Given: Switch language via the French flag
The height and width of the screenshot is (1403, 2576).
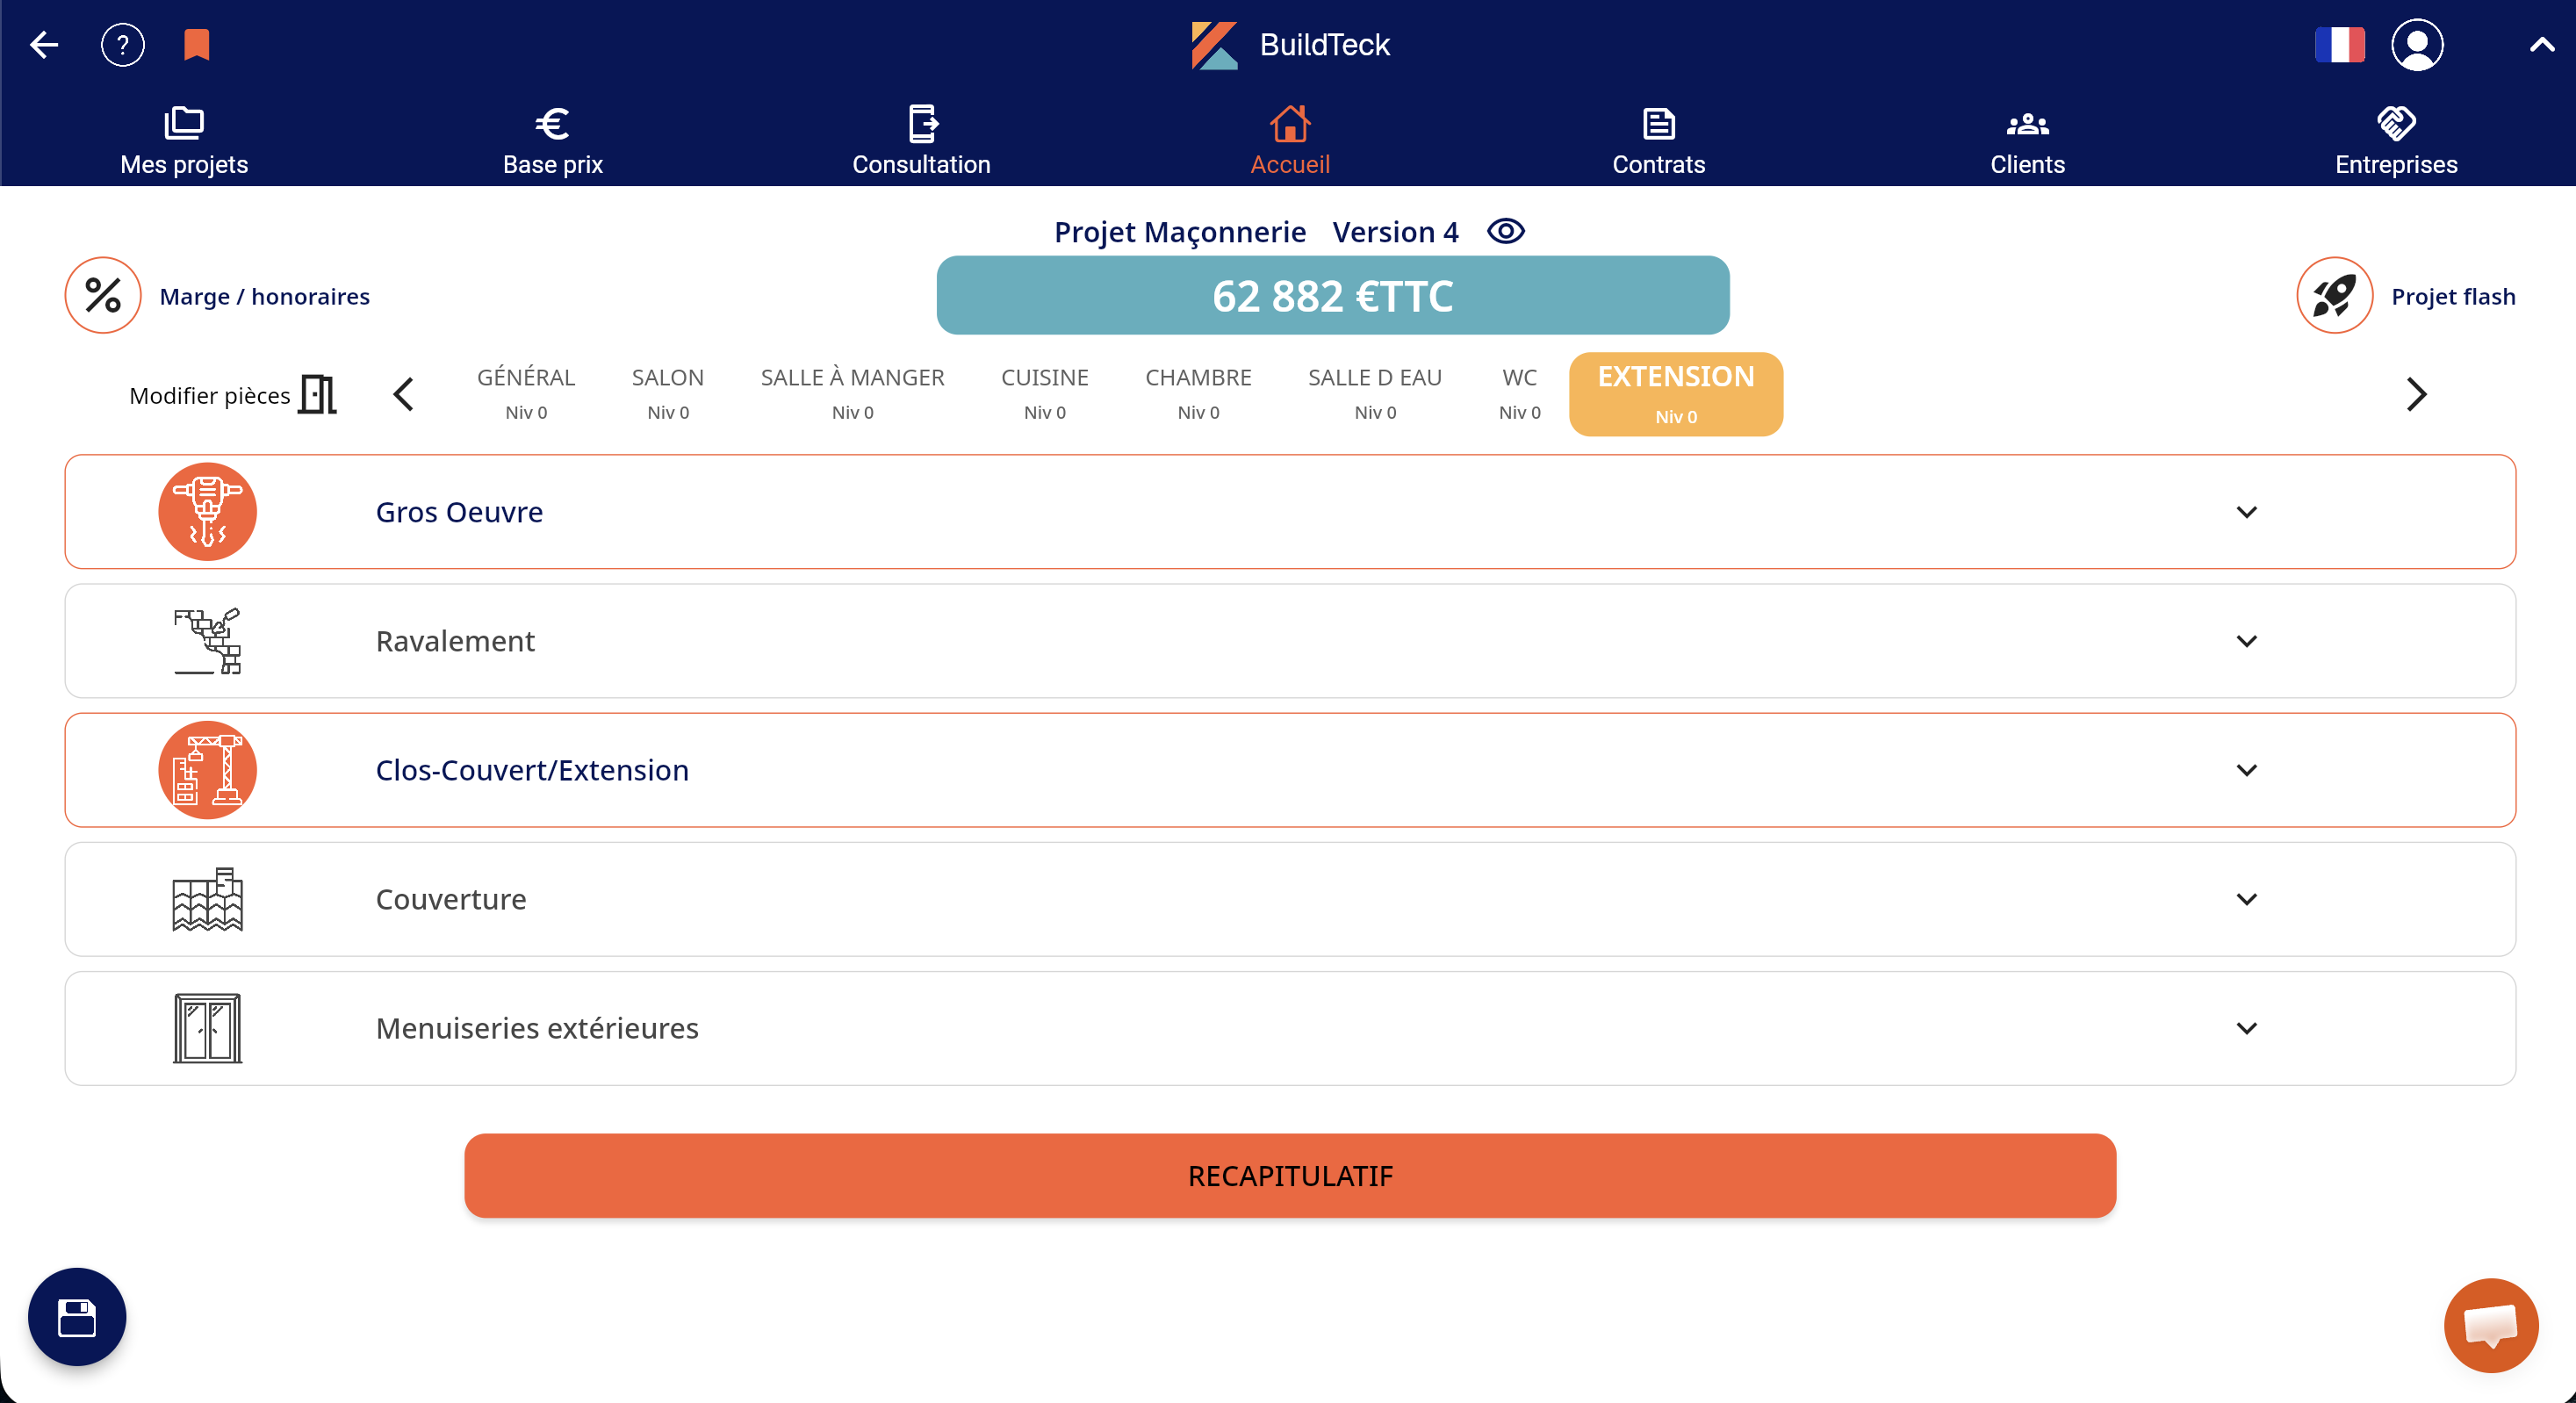Looking at the screenshot, I should (x=2341, y=44).
